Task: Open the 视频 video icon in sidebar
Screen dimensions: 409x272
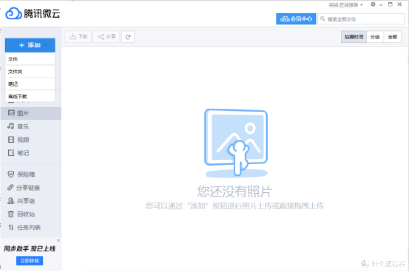Action: tap(11, 139)
